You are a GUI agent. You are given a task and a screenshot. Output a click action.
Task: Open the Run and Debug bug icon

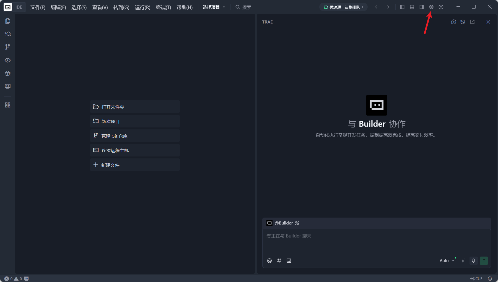tap(8, 74)
